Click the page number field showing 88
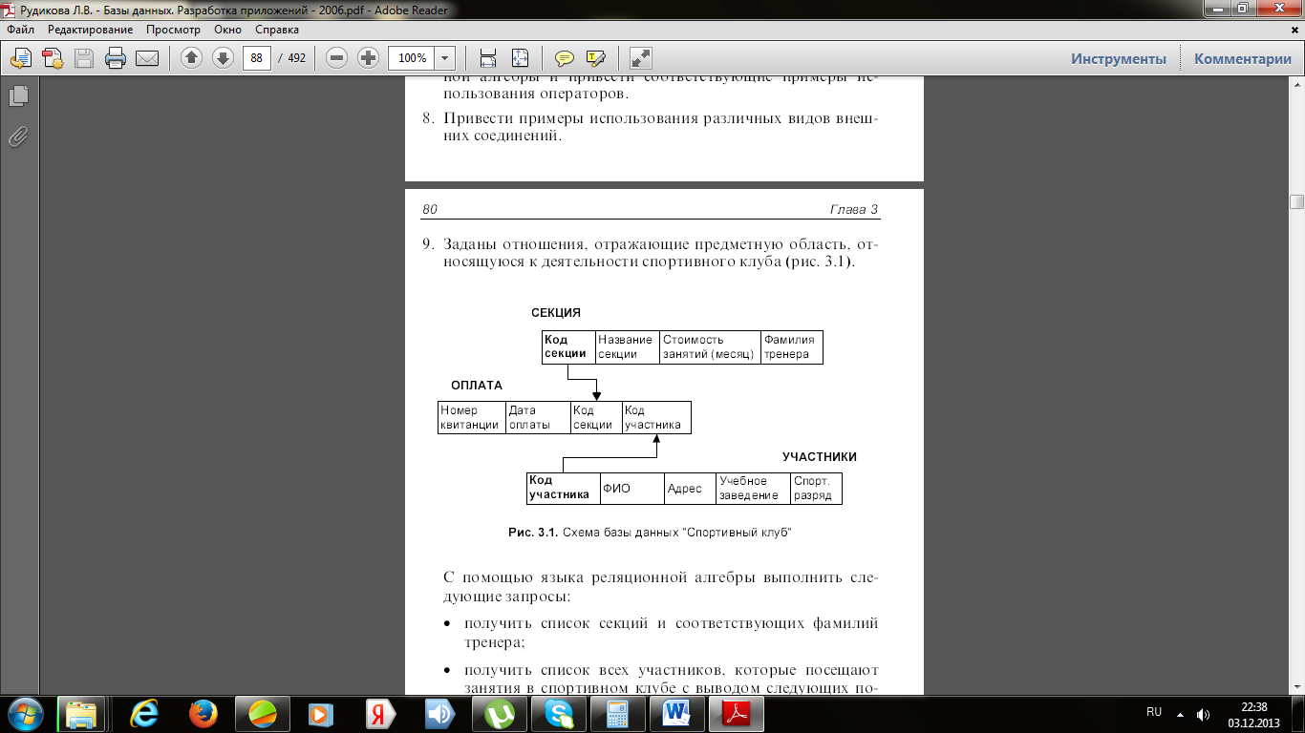This screenshot has height=733, width=1305. pos(256,58)
